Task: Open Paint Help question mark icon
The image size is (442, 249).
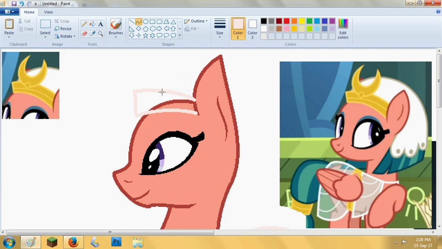Action: 438,12
